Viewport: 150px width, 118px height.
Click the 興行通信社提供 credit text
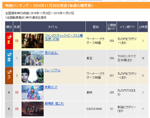click(x=36, y=18)
